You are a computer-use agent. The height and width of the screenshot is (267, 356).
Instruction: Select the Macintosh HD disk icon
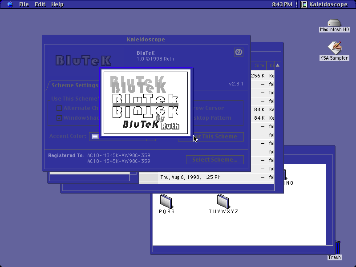tap(334, 25)
